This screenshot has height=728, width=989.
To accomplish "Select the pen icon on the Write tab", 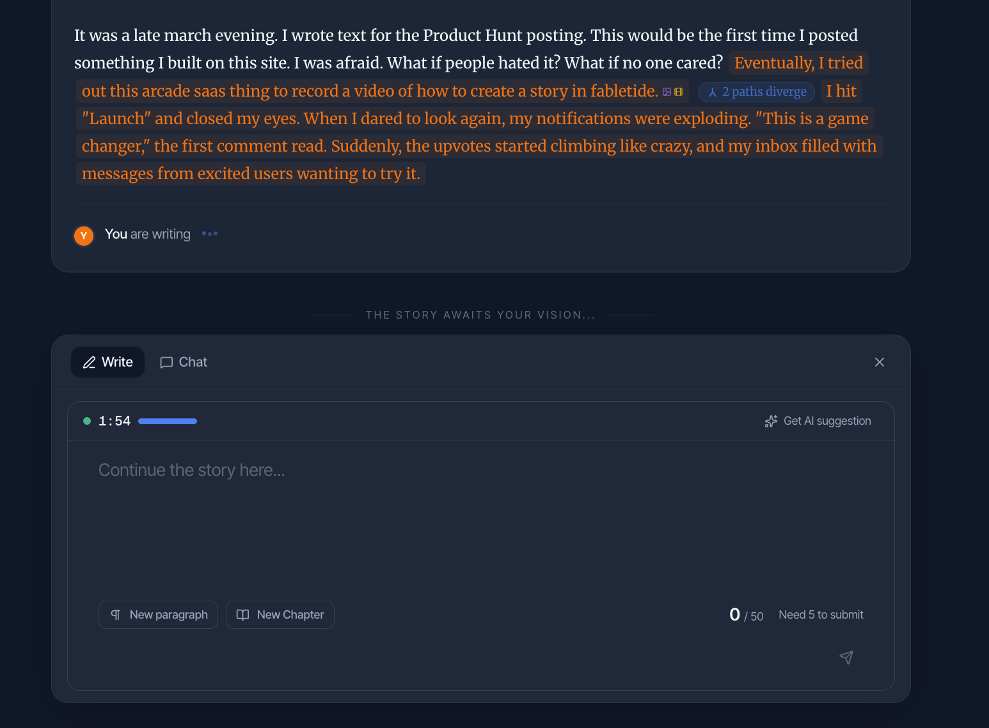I will (x=90, y=362).
